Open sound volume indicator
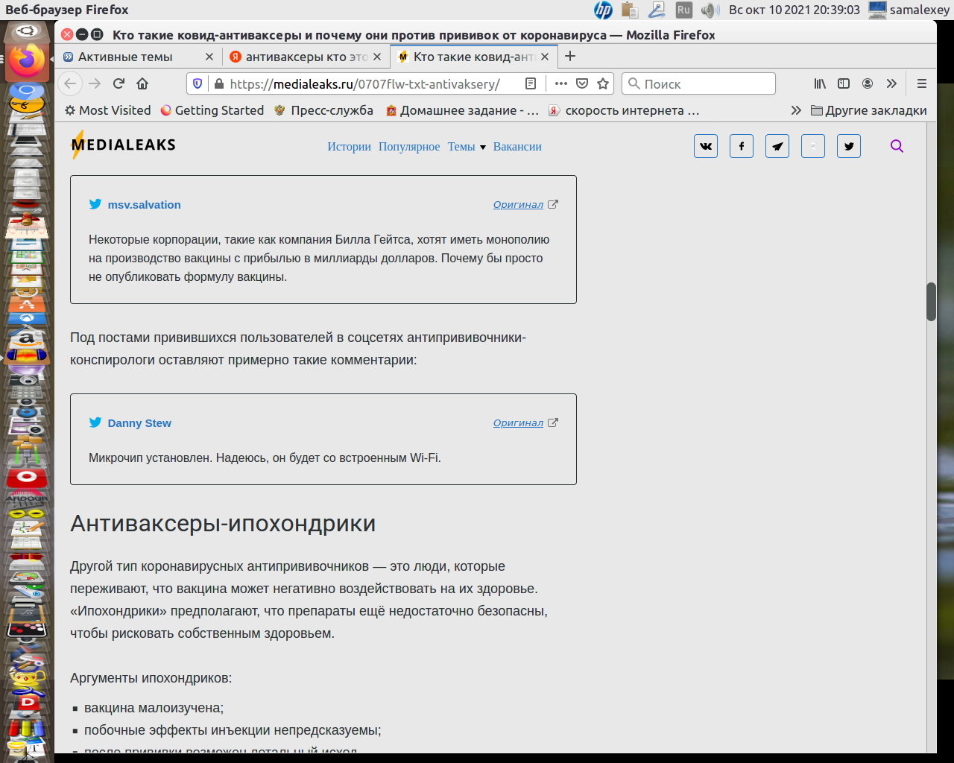 [710, 10]
